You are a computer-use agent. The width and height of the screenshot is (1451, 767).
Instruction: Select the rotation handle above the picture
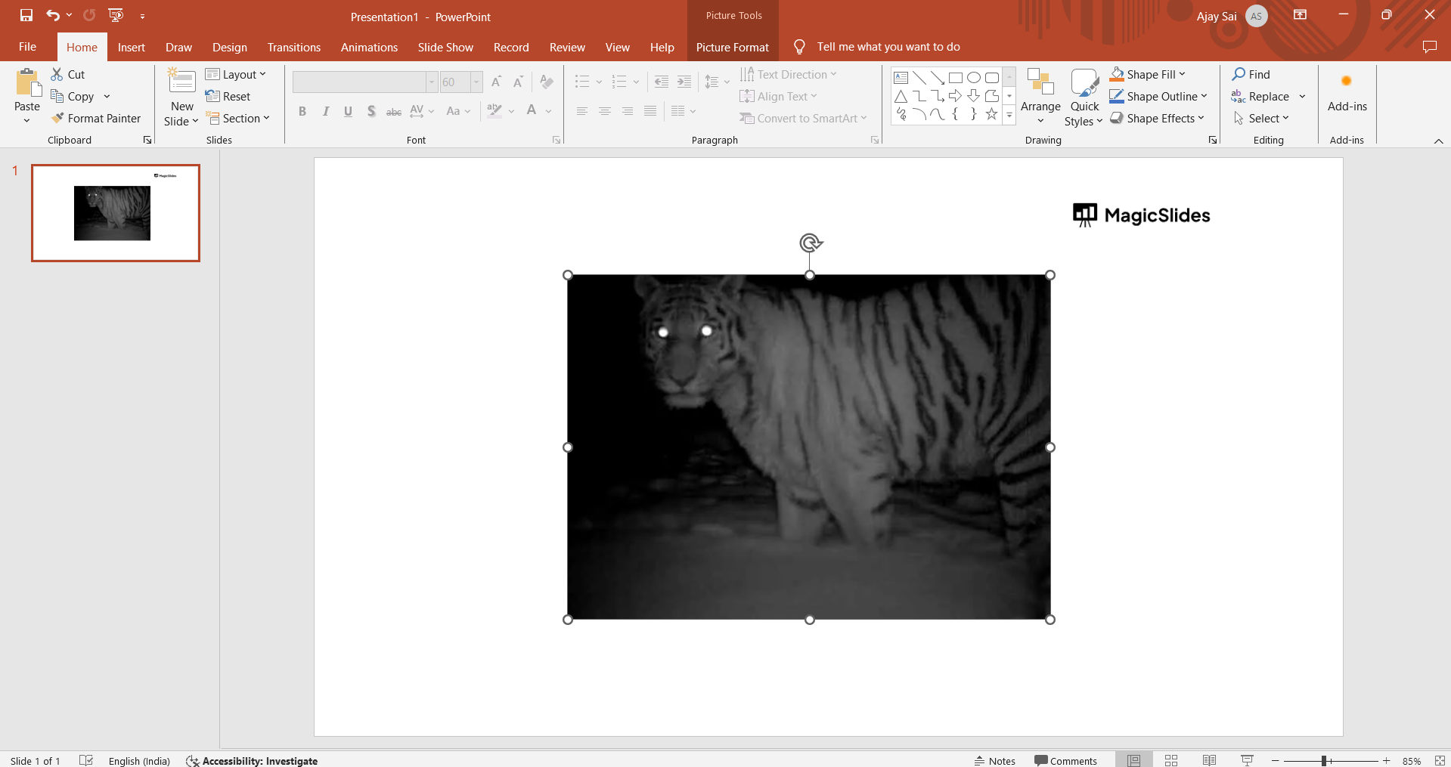point(810,243)
